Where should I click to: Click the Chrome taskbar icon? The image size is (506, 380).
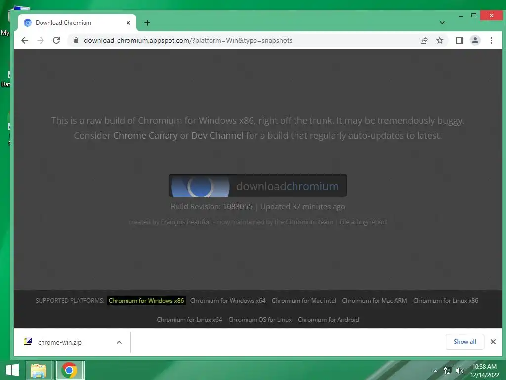[x=69, y=370]
